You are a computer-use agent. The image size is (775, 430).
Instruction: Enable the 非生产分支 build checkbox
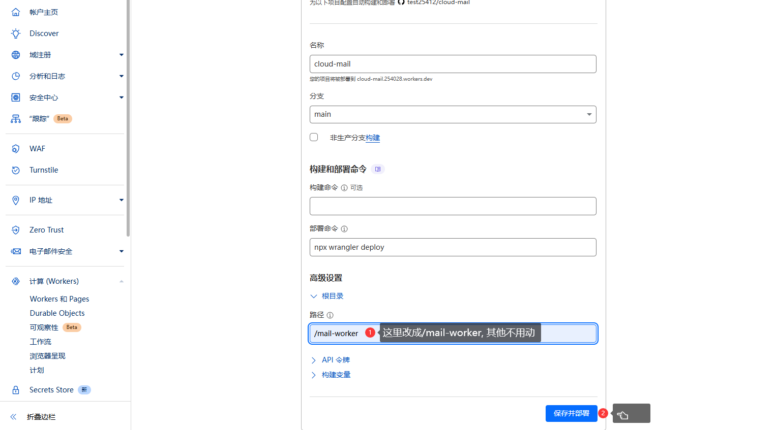click(x=314, y=137)
